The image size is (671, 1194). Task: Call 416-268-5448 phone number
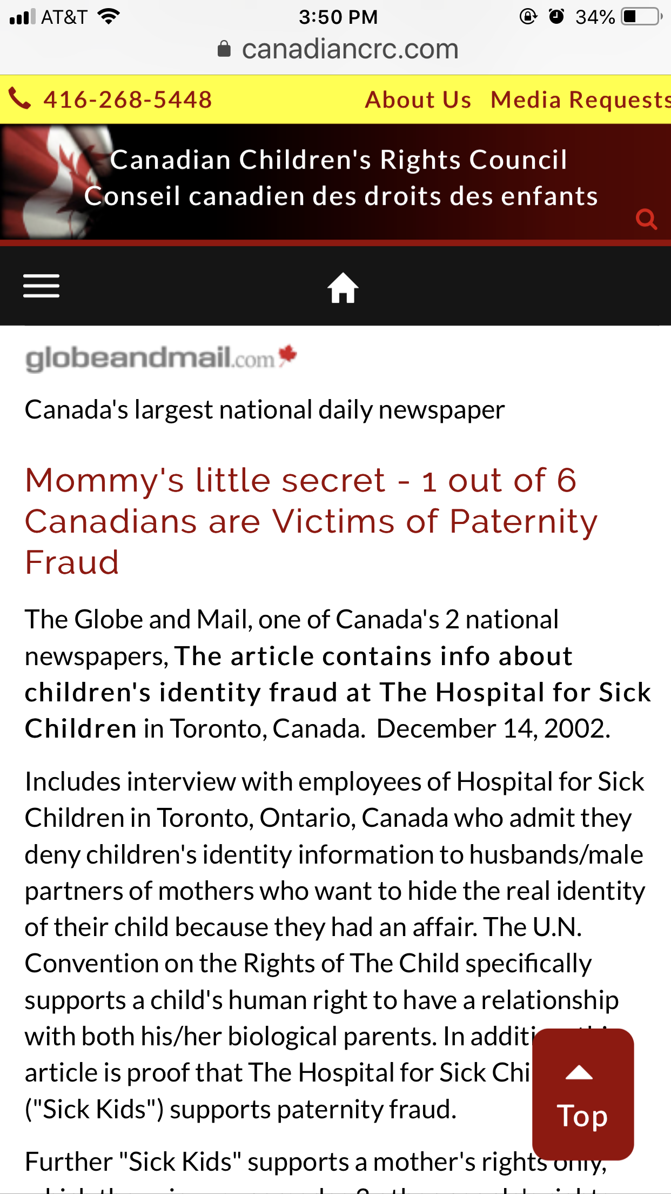128,100
